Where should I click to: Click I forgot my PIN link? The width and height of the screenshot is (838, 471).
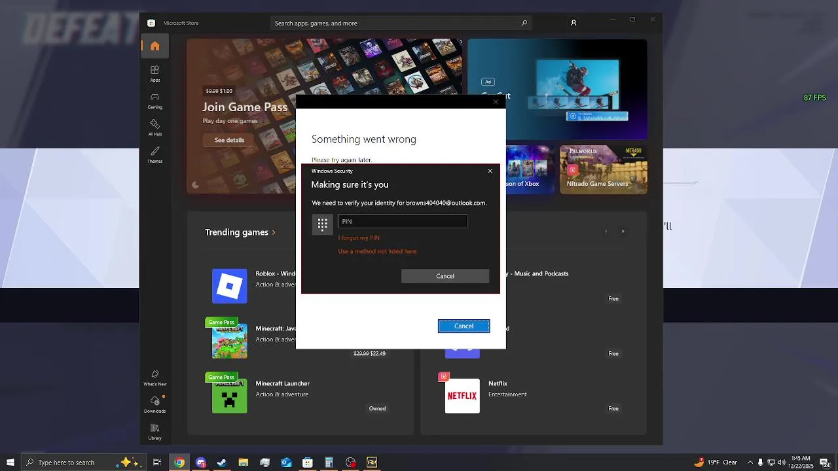(x=359, y=238)
